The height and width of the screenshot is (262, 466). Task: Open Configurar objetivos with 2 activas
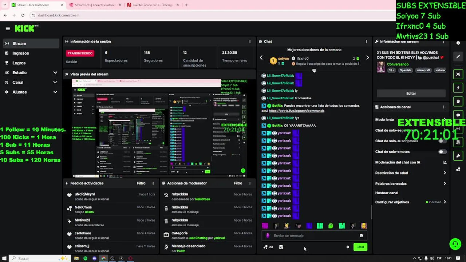click(x=411, y=202)
